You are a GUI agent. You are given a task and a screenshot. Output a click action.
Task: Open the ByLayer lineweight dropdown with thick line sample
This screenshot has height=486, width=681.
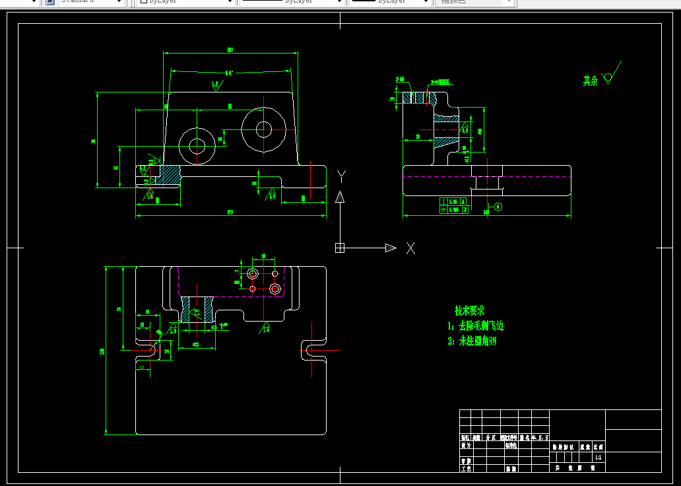389,2
